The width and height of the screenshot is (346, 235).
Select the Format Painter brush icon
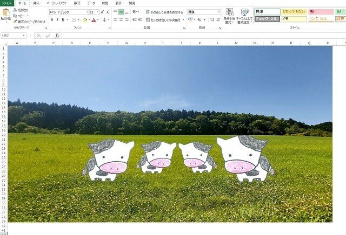(x=15, y=22)
